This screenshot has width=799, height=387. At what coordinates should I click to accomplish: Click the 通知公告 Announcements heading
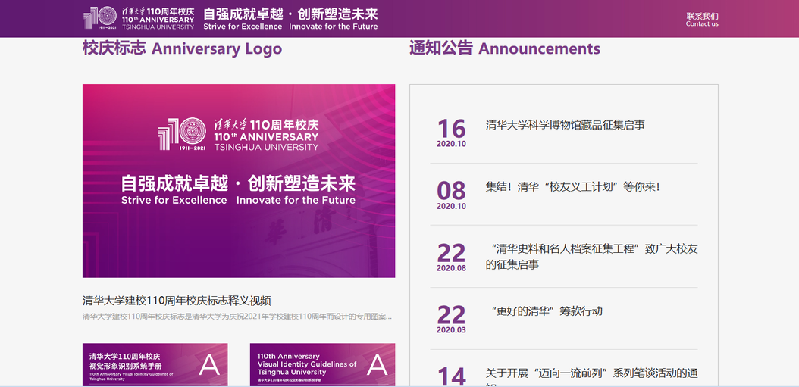pos(504,49)
